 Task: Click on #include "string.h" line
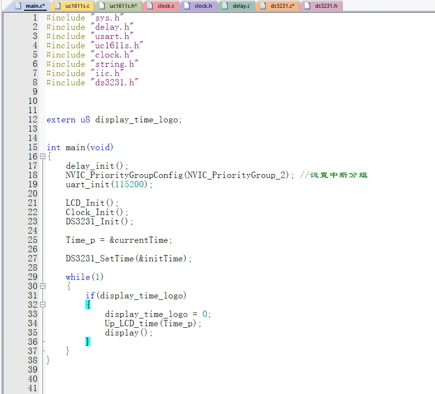coord(92,64)
